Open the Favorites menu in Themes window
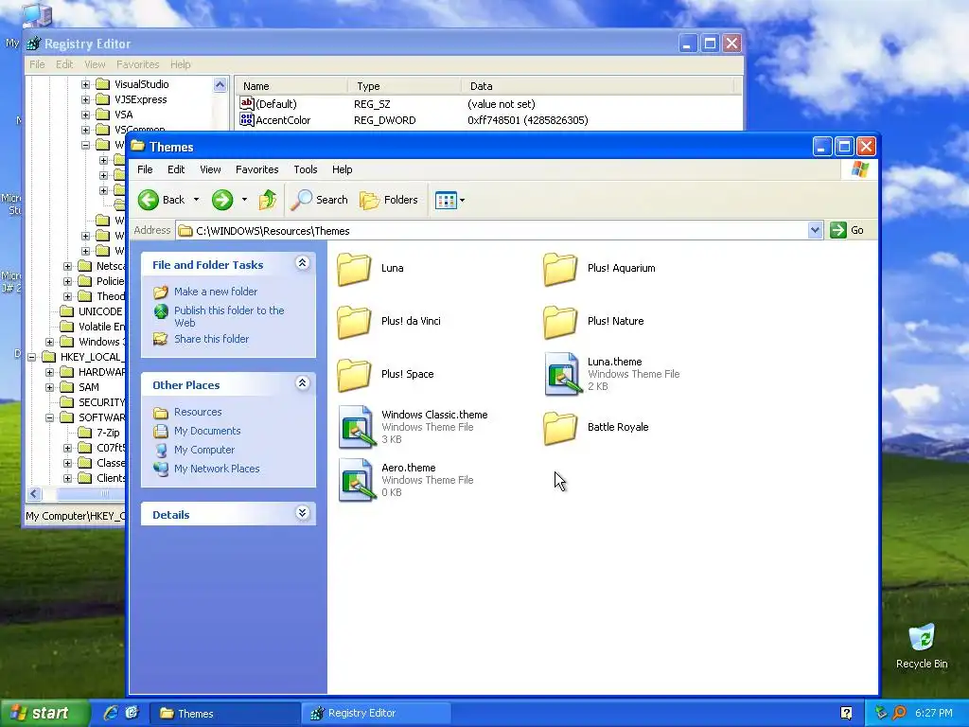This screenshot has height=727, width=969. click(257, 169)
